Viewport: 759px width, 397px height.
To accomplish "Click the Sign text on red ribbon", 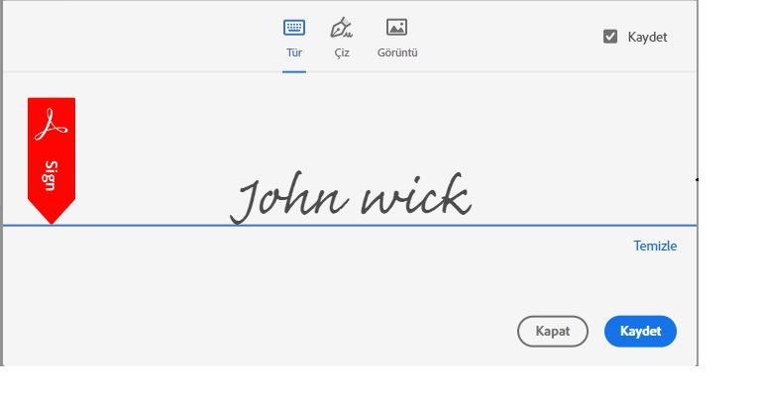I will (51, 175).
